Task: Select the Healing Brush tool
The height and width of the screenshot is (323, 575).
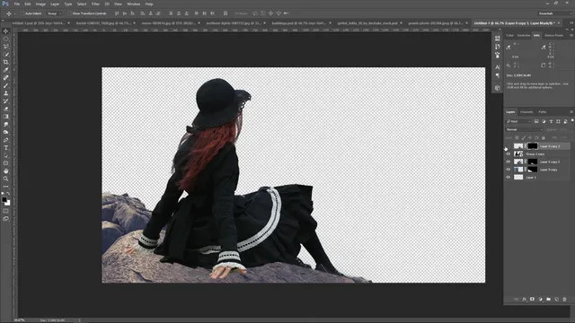Action: pyautogui.click(x=6, y=78)
